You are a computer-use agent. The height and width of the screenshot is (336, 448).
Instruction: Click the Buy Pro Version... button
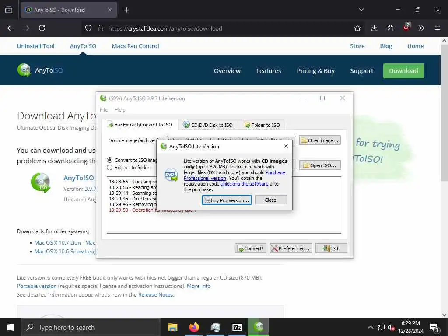(x=227, y=200)
